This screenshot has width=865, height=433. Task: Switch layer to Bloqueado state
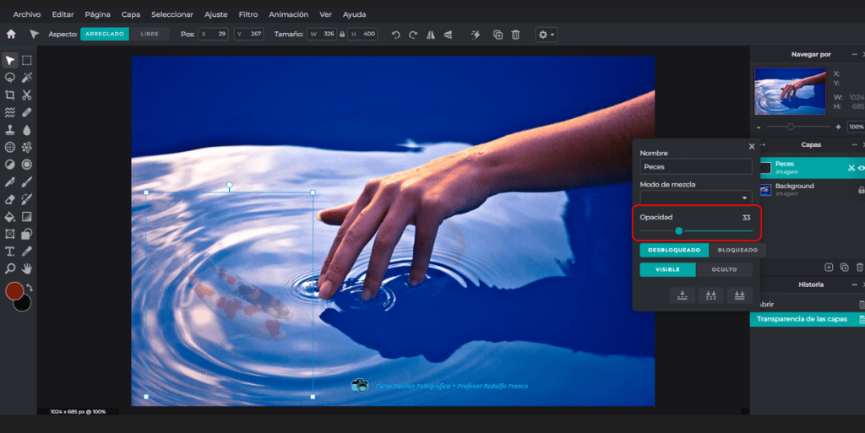coord(737,250)
